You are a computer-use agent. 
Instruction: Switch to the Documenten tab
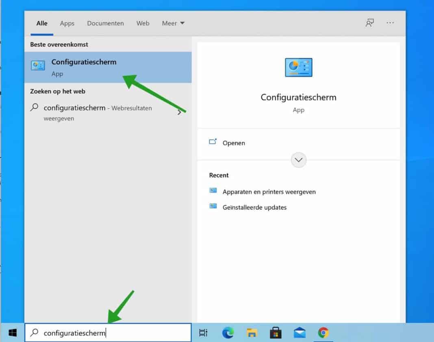click(105, 23)
